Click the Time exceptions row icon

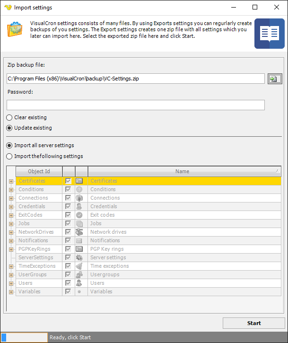click(79, 266)
